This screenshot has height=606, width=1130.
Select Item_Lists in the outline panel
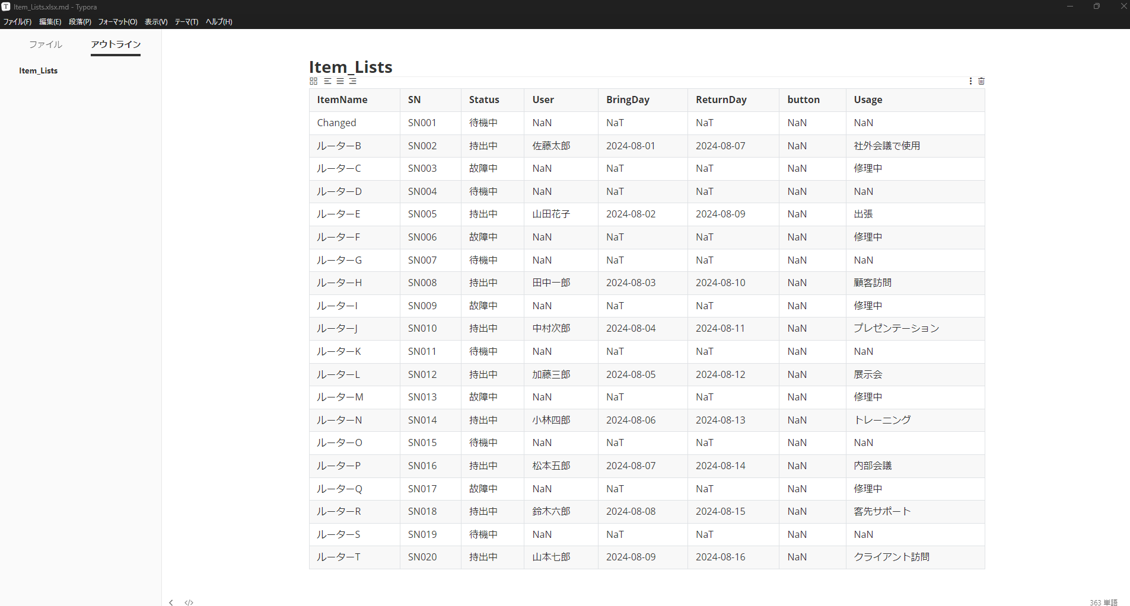pos(38,70)
